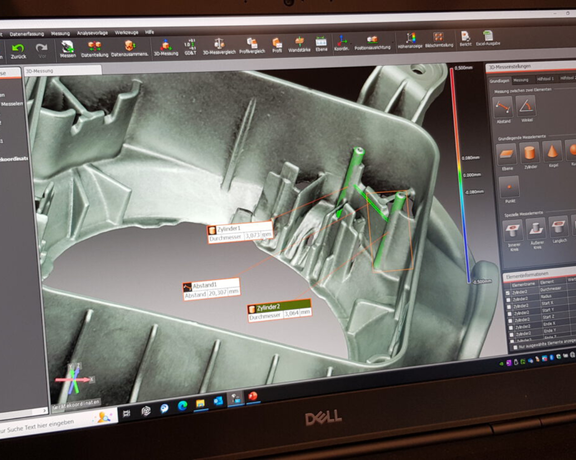576x460 pixels.
Task: Toggle the Zylinder2 Start X checkbox
Action: [509, 307]
